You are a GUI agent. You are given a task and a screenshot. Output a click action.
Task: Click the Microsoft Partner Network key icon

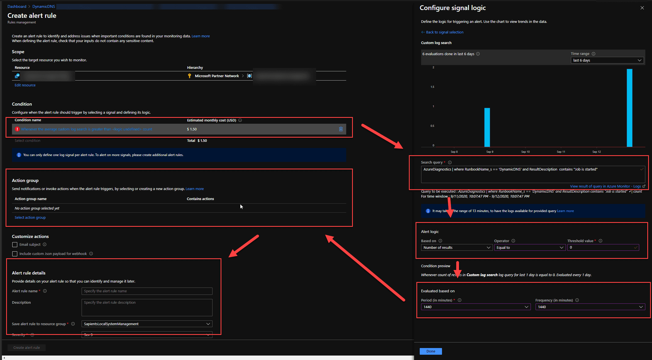point(189,76)
